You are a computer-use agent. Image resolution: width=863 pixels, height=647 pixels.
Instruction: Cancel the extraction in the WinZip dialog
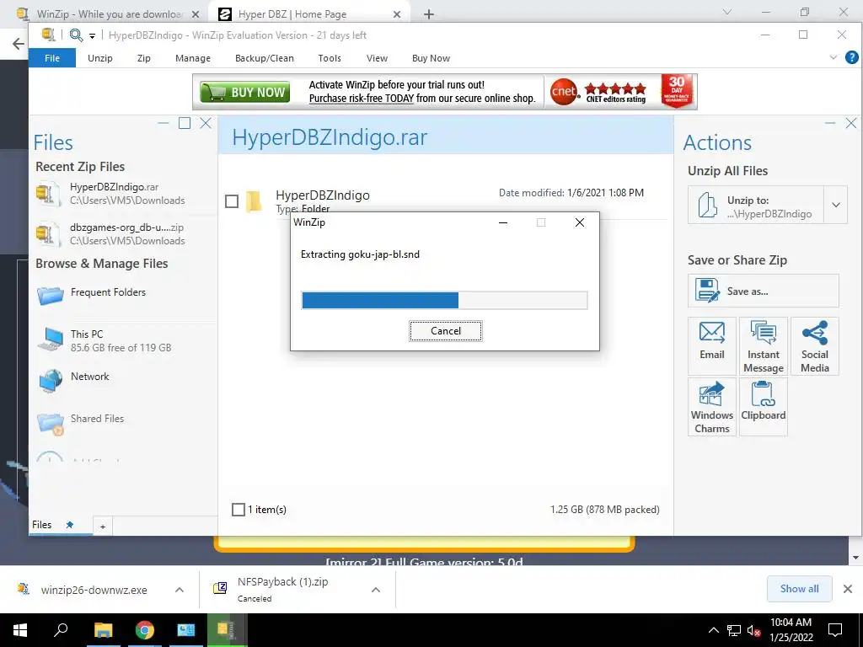coord(445,330)
